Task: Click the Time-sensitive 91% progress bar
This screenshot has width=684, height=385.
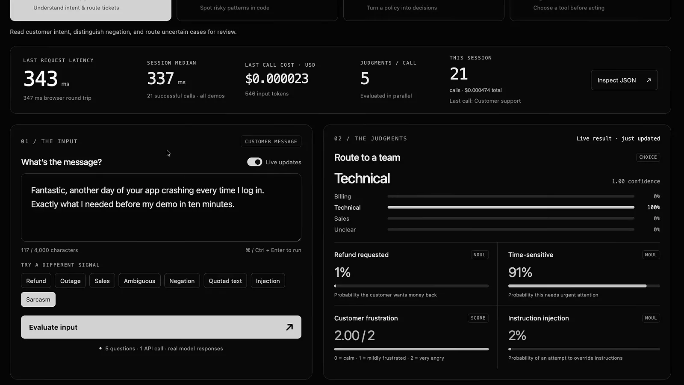Action: pyautogui.click(x=584, y=286)
